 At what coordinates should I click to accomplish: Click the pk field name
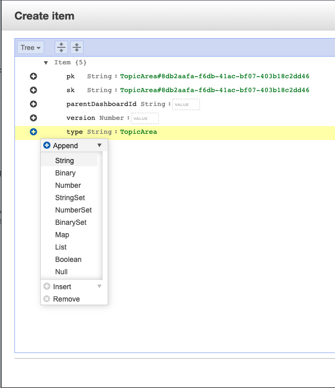click(x=71, y=77)
